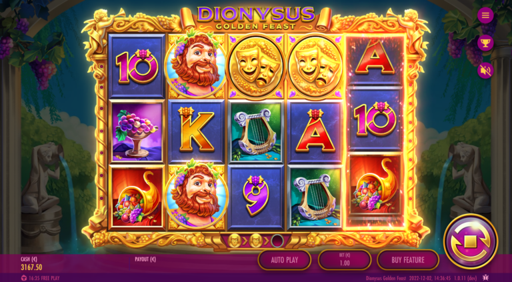This screenshot has height=282, width=512.
Task: Click the cornucopia symbol on the glowing reel
Action: 375,187
